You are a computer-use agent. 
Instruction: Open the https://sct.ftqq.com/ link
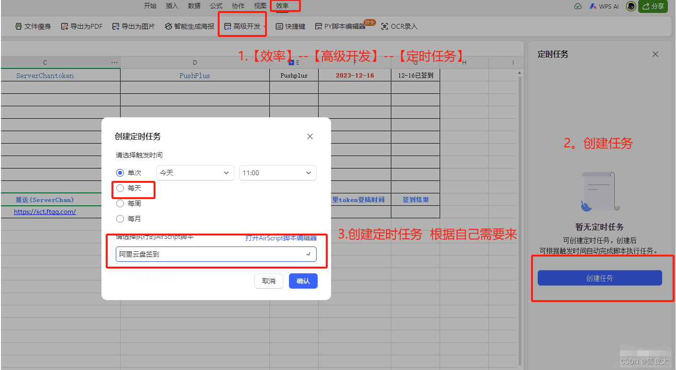click(x=45, y=212)
